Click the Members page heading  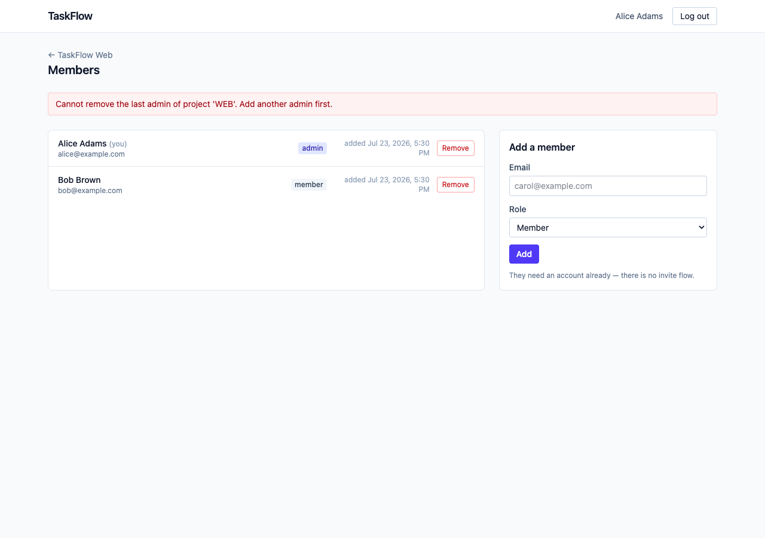pyautogui.click(x=74, y=70)
